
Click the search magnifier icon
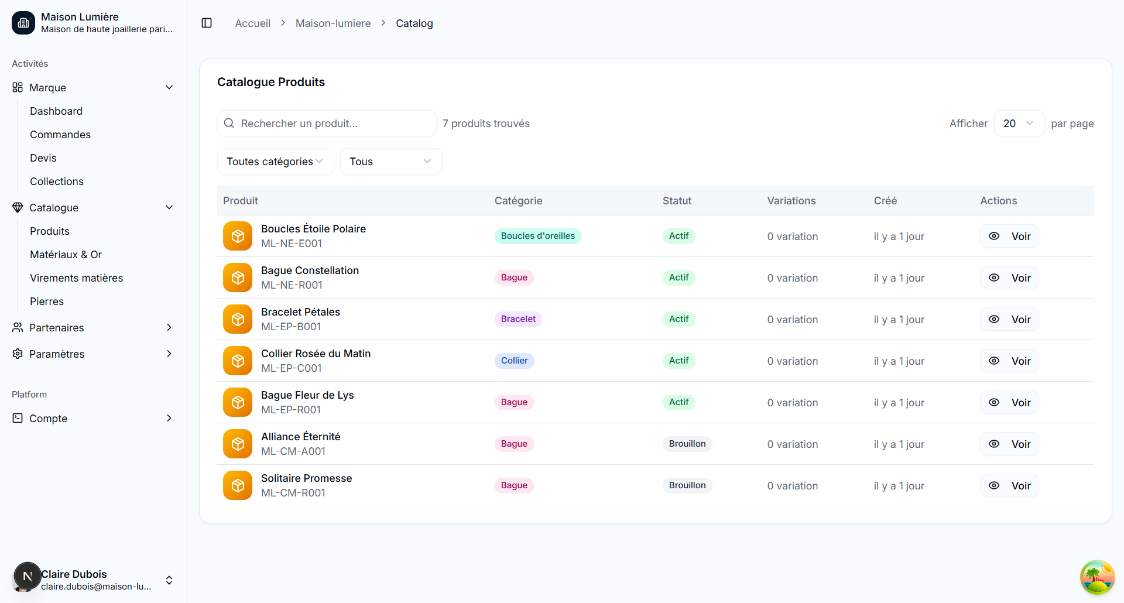(229, 124)
